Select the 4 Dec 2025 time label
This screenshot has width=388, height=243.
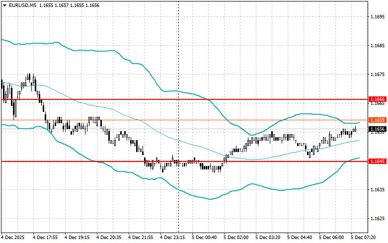coord(13,238)
